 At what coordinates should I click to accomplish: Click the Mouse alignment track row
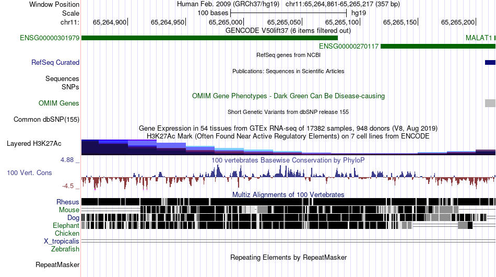click(288, 210)
